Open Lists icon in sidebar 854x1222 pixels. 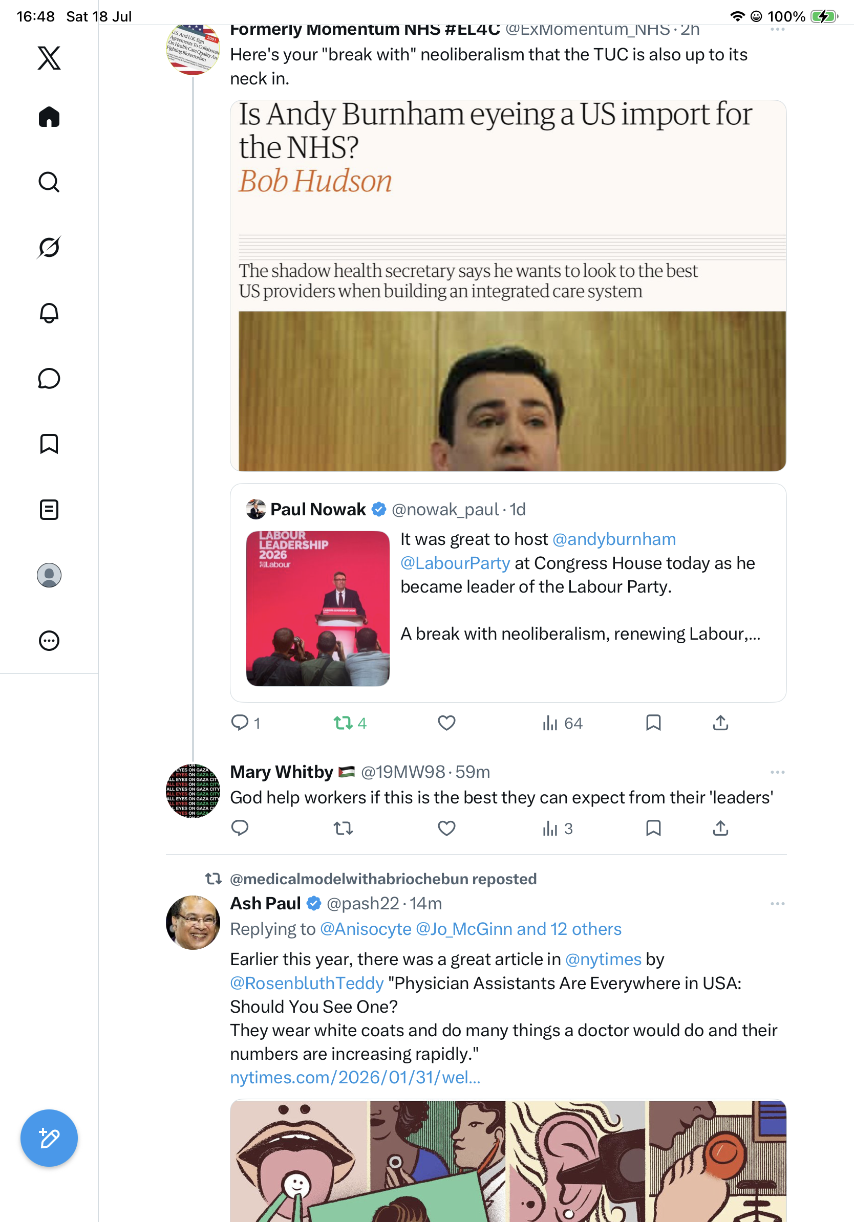tap(49, 509)
